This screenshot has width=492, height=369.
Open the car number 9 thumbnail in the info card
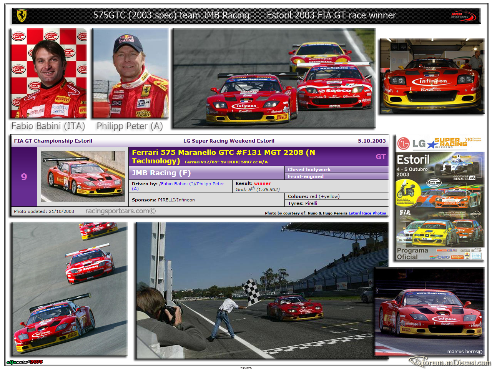[83, 176]
